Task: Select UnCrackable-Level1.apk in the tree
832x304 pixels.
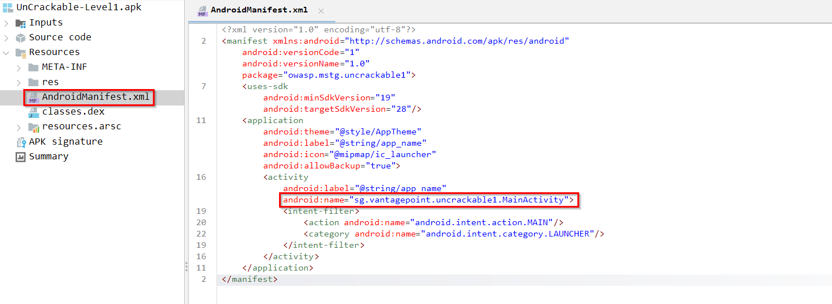Action: click(x=78, y=7)
